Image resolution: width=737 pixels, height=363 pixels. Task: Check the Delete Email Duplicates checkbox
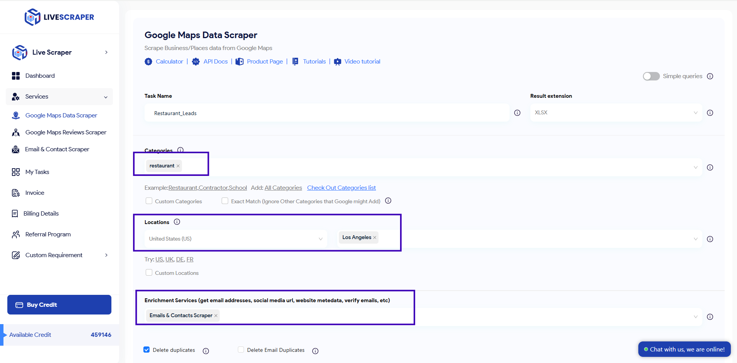pos(241,350)
